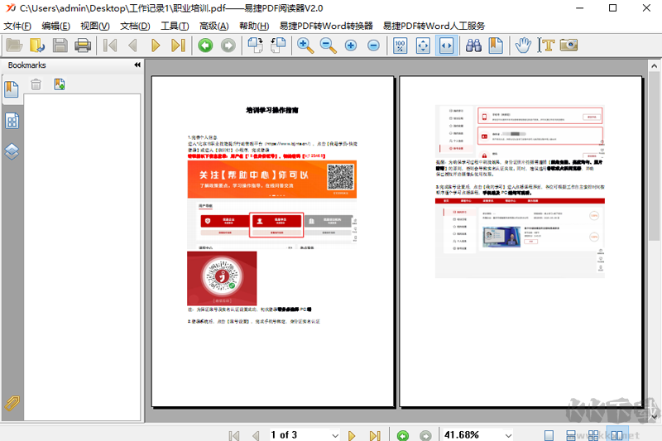This screenshot has width=662, height=441.
Task: Go to first page in status bar
Action: point(234,435)
